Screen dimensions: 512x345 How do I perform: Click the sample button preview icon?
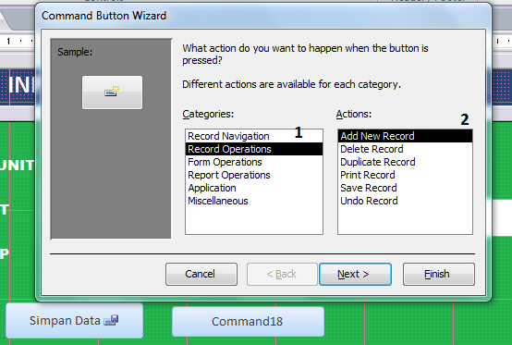[x=112, y=92]
